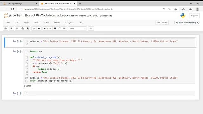Image resolution: width=203 pixels, height=114 pixels.
Task: Click into the empty In [ ] cell
Action: click(x=112, y=93)
